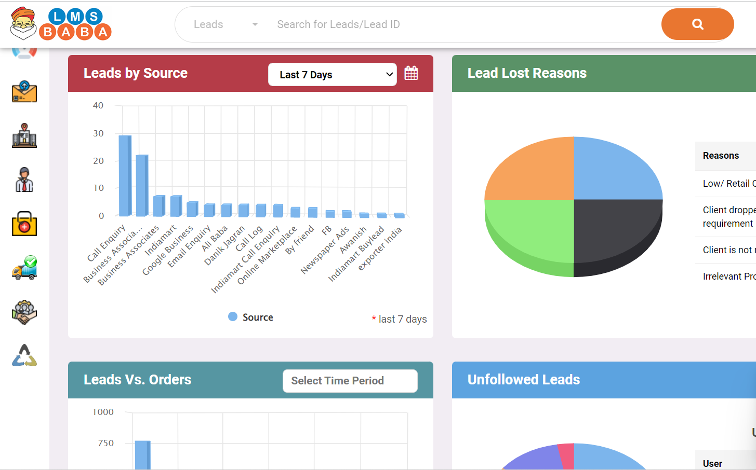Click the delivery truck icon with green checkmark
This screenshot has width=756, height=470.
pyautogui.click(x=24, y=268)
